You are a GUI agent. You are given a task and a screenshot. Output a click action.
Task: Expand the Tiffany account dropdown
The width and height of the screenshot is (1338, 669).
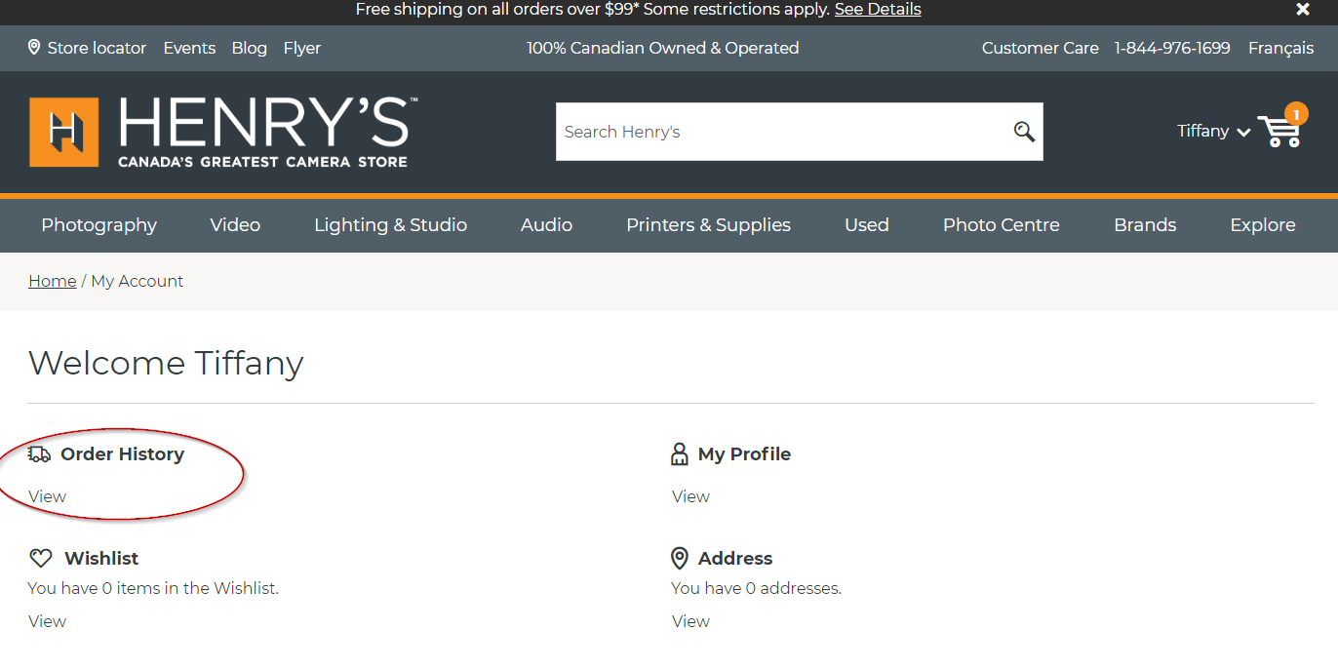coord(1213,132)
